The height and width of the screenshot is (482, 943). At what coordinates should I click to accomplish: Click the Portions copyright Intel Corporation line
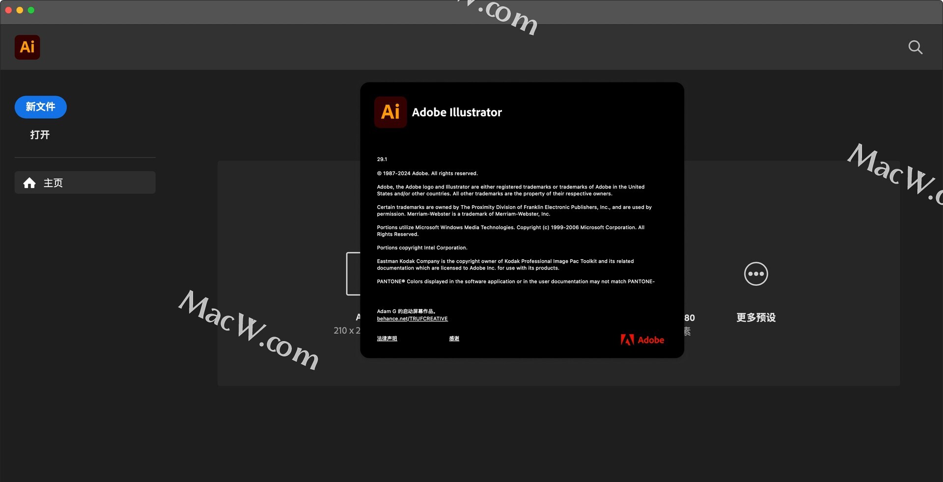pos(422,248)
